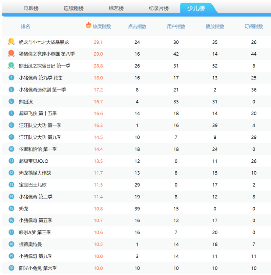271x275 pixels.
Task: Open 奶龙与小七之大战暴暴龙 title link
Action: (x=44, y=42)
